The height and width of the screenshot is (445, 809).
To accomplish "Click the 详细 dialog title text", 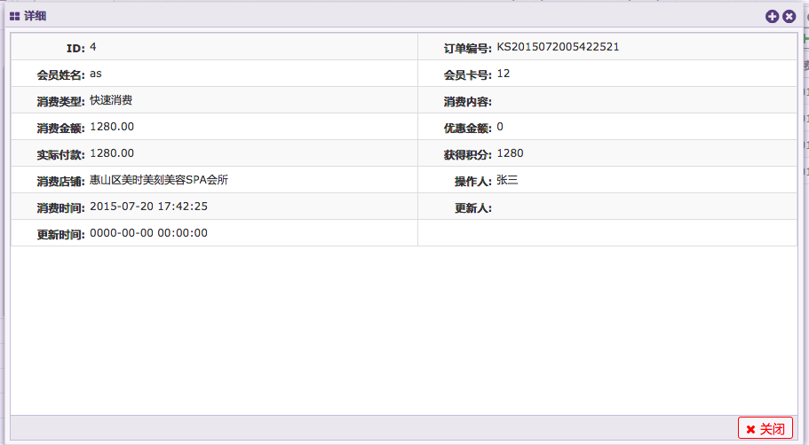I will click(35, 16).
